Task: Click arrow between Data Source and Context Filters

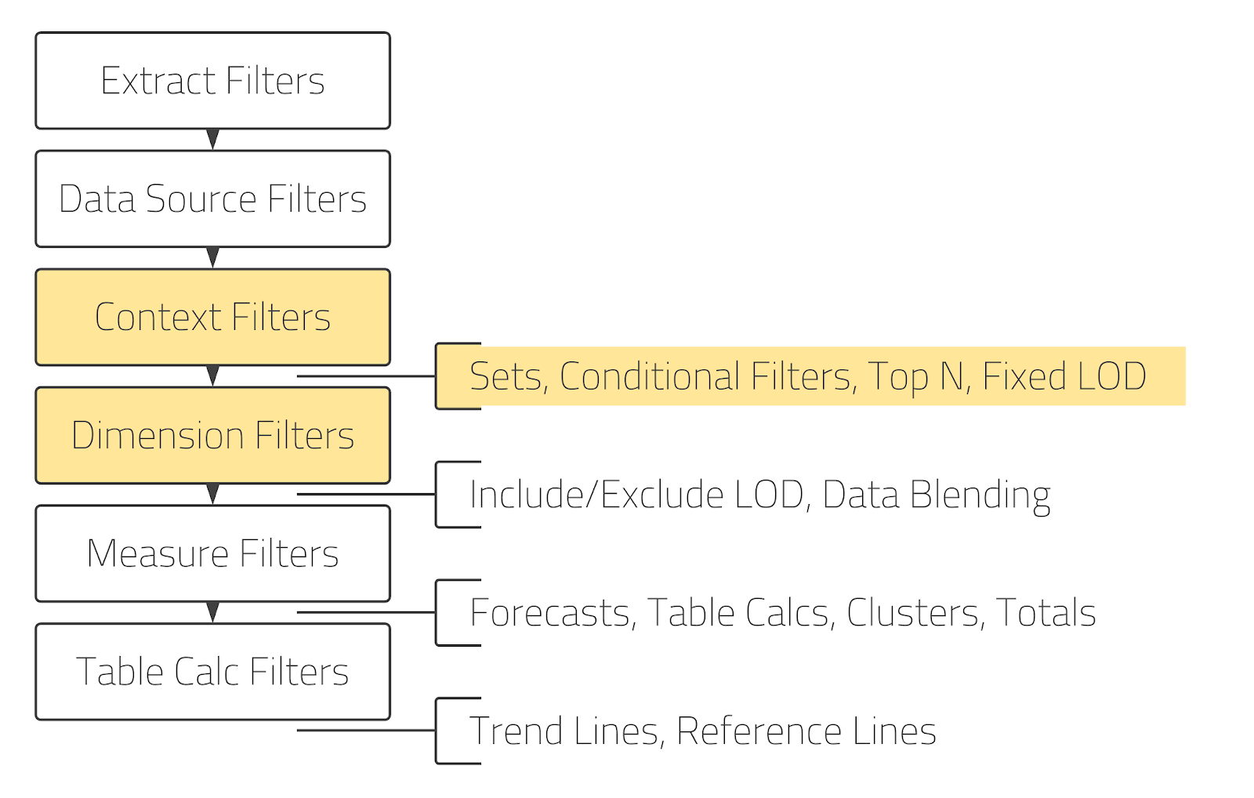Action: coord(212,257)
